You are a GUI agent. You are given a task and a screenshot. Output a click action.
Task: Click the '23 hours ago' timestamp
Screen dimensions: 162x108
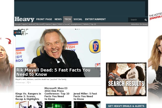20,82
